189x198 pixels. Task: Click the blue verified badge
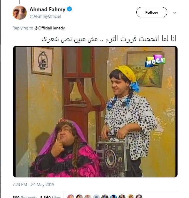[x=69, y=9]
